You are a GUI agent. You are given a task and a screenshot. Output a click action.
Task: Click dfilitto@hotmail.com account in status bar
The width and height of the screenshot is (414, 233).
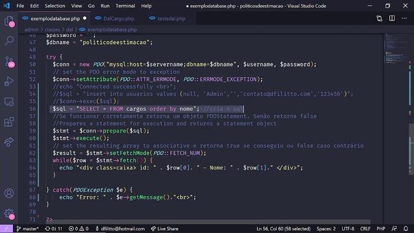point(120,228)
